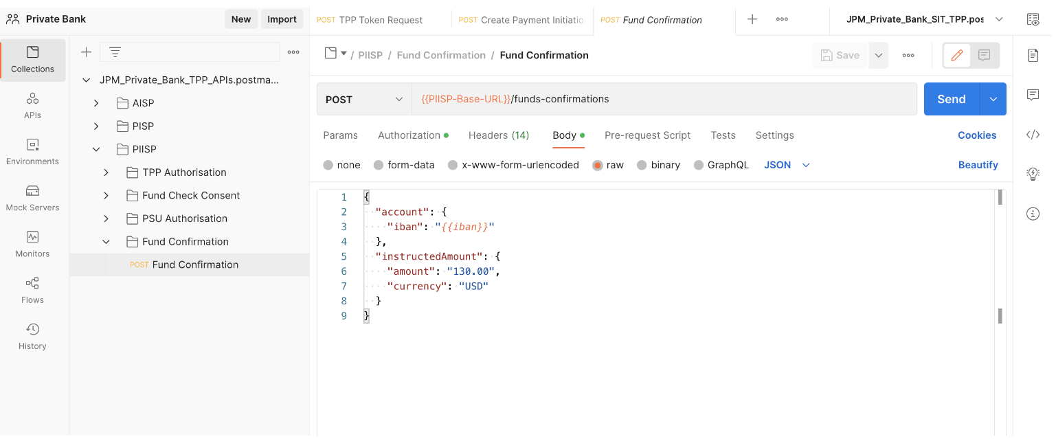Open the POST HTTP method dropdown
Image resolution: width=1056 pixels, height=439 pixels.
(x=364, y=99)
